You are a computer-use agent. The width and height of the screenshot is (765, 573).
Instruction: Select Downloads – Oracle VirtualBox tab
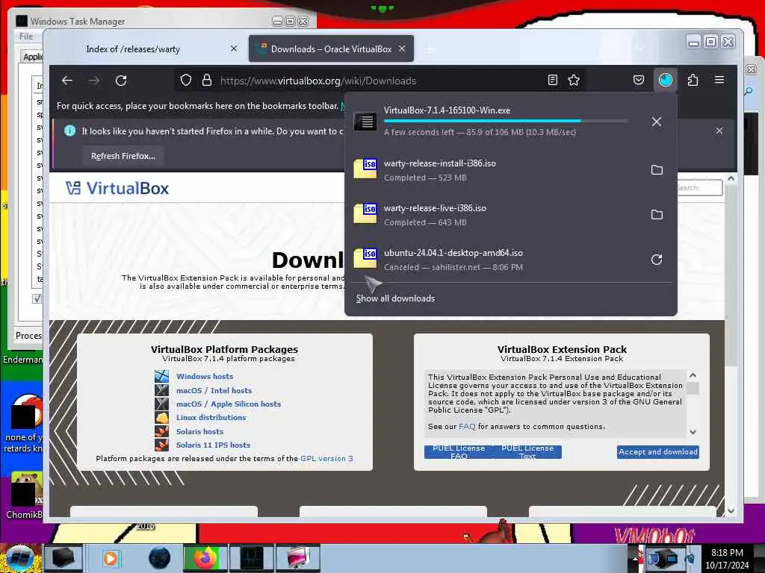(331, 48)
